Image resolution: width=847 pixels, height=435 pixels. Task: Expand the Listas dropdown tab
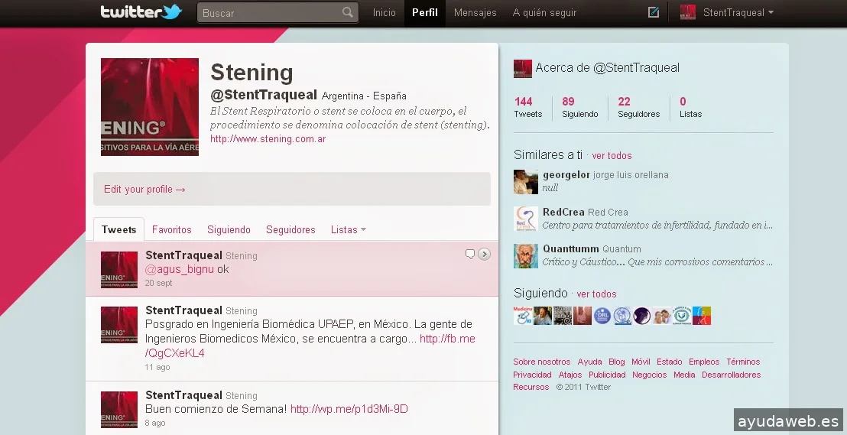pyautogui.click(x=348, y=229)
